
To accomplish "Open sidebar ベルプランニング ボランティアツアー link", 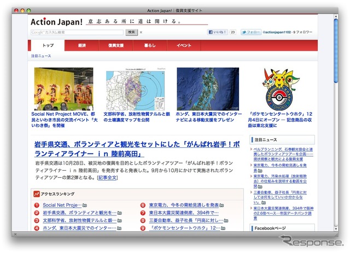I will [283, 154].
